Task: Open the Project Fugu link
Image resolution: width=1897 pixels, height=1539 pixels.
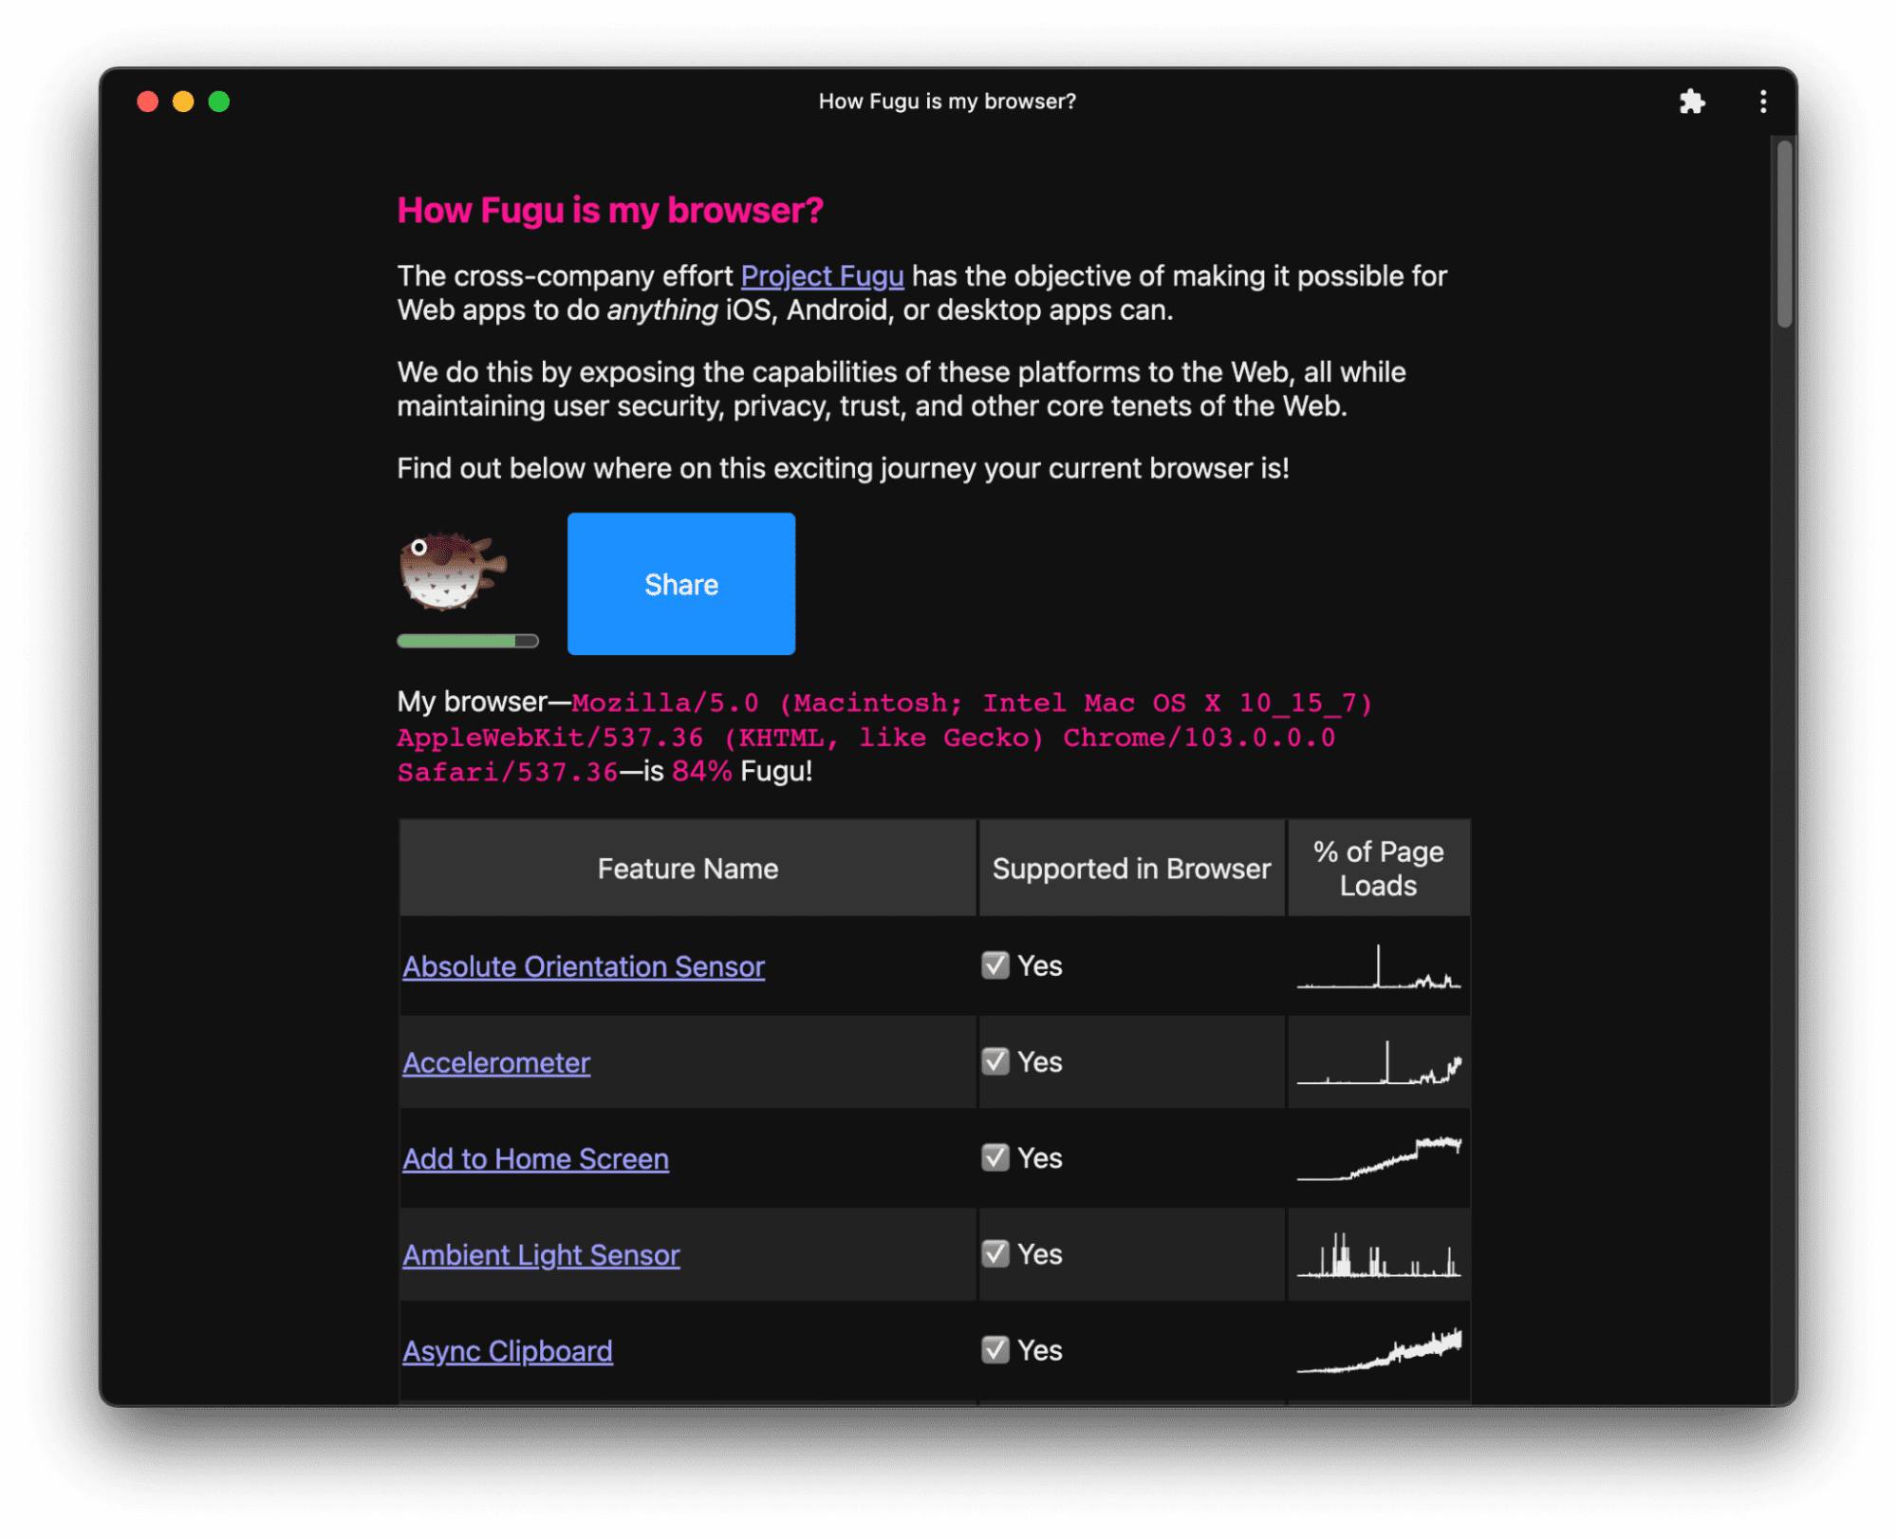Action: pyautogui.click(x=822, y=274)
